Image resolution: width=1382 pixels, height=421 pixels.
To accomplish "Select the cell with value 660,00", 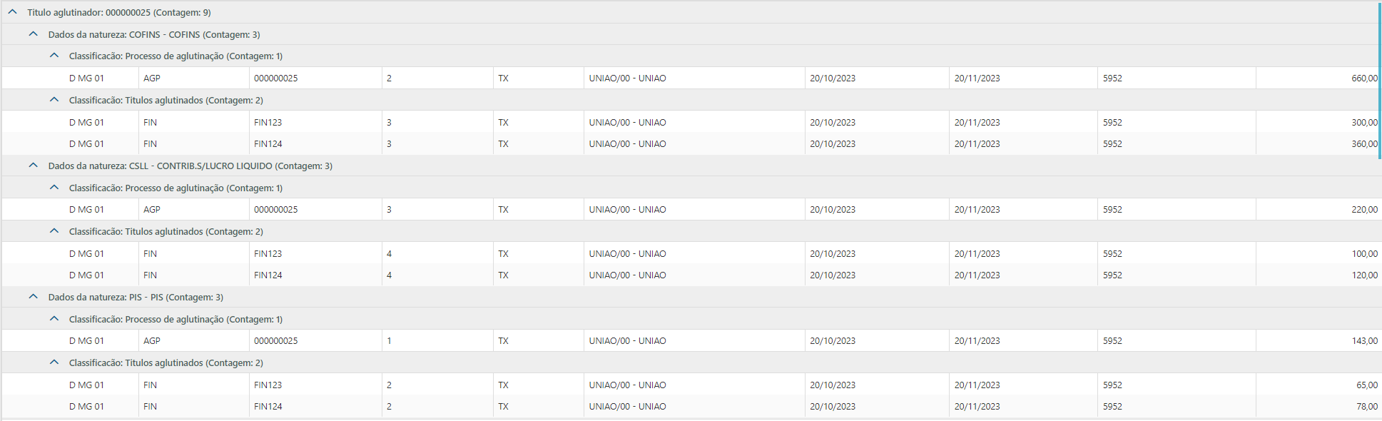I will pyautogui.click(x=1363, y=78).
